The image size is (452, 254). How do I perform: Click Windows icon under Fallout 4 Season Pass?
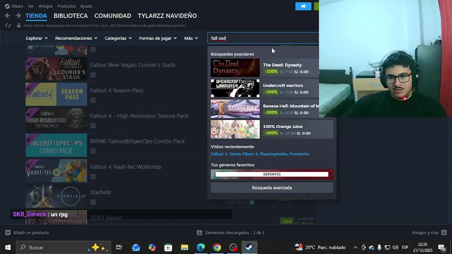[x=93, y=100]
